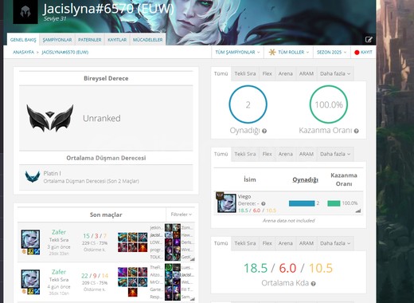
Task: Expand Filtreler in Son maçlar
Action: 182,214
